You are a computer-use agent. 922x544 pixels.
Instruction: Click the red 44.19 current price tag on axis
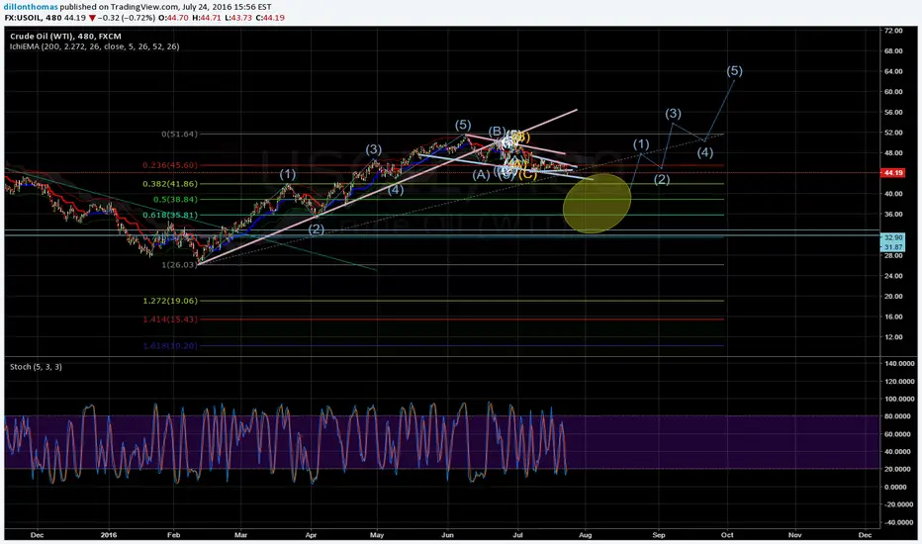892,173
